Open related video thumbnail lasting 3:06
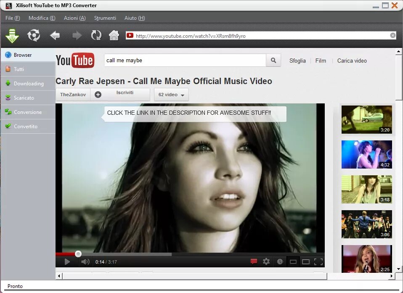 click(x=367, y=224)
